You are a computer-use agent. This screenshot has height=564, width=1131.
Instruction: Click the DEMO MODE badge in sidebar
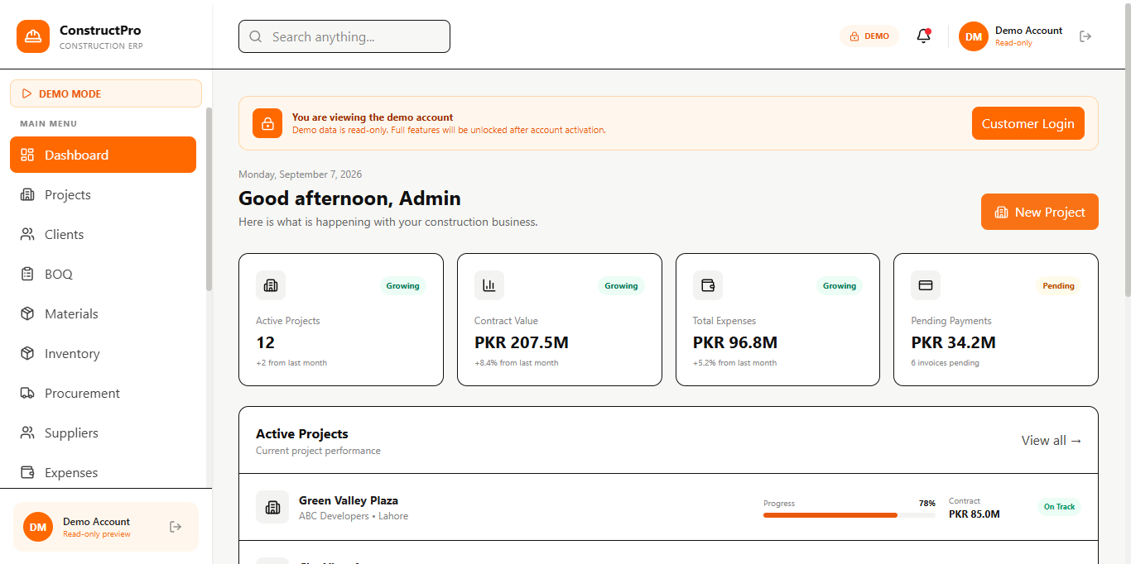pos(106,93)
